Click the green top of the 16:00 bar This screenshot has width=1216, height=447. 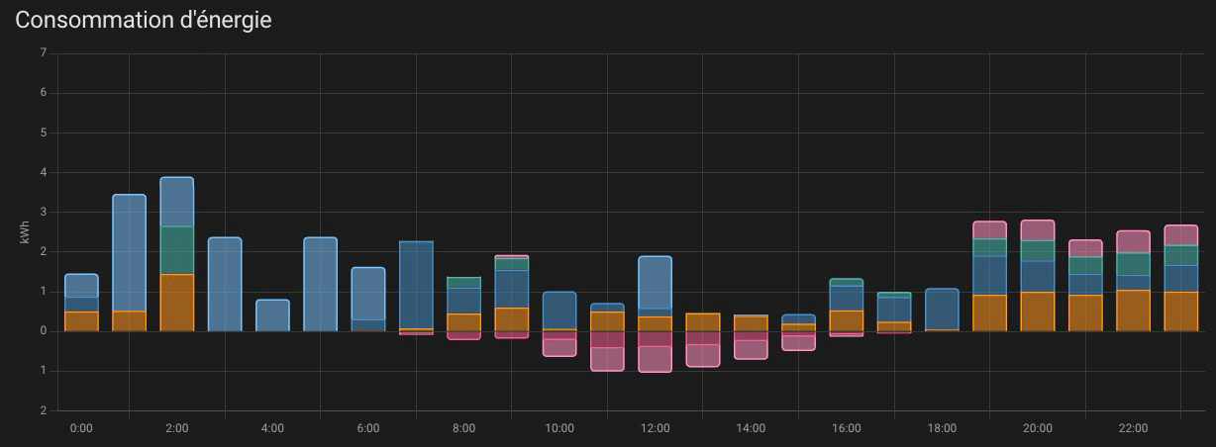[846, 283]
